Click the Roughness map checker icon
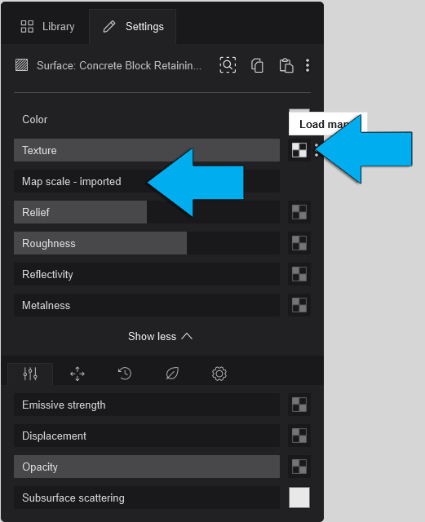The height and width of the screenshot is (522, 425). 299,243
